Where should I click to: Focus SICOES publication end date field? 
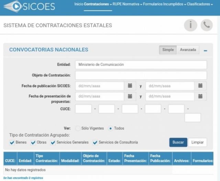pyautogui.click(x=170, y=86)
